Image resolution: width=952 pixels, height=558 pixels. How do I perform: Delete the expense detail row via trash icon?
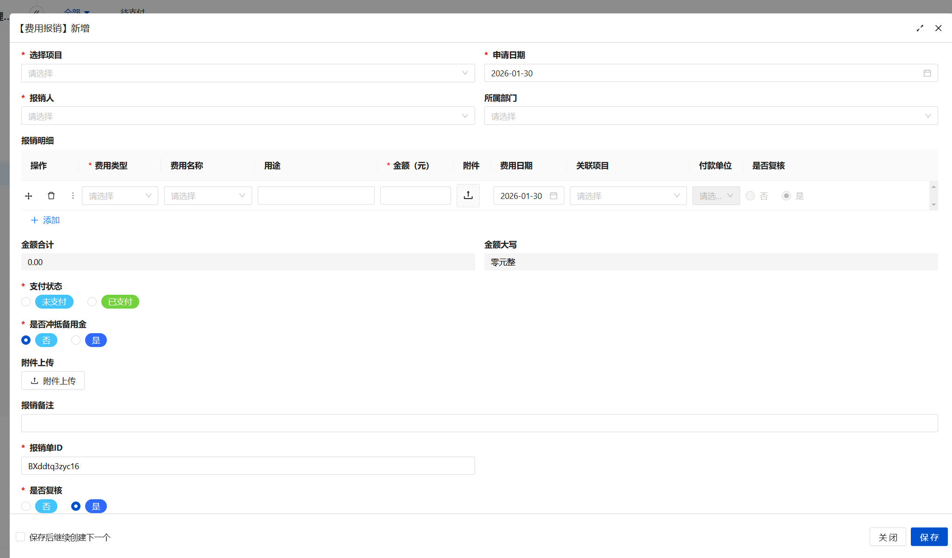51,196
